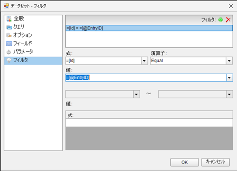
Task: Go to the オプション page
Action: [x=33, y=35]
